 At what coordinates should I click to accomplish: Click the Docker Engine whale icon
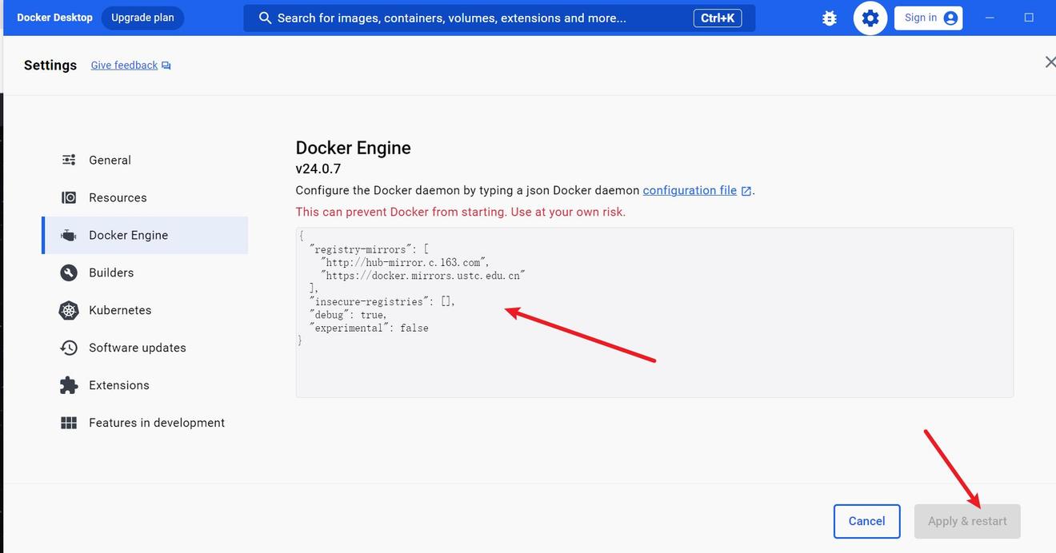point(69,235)
